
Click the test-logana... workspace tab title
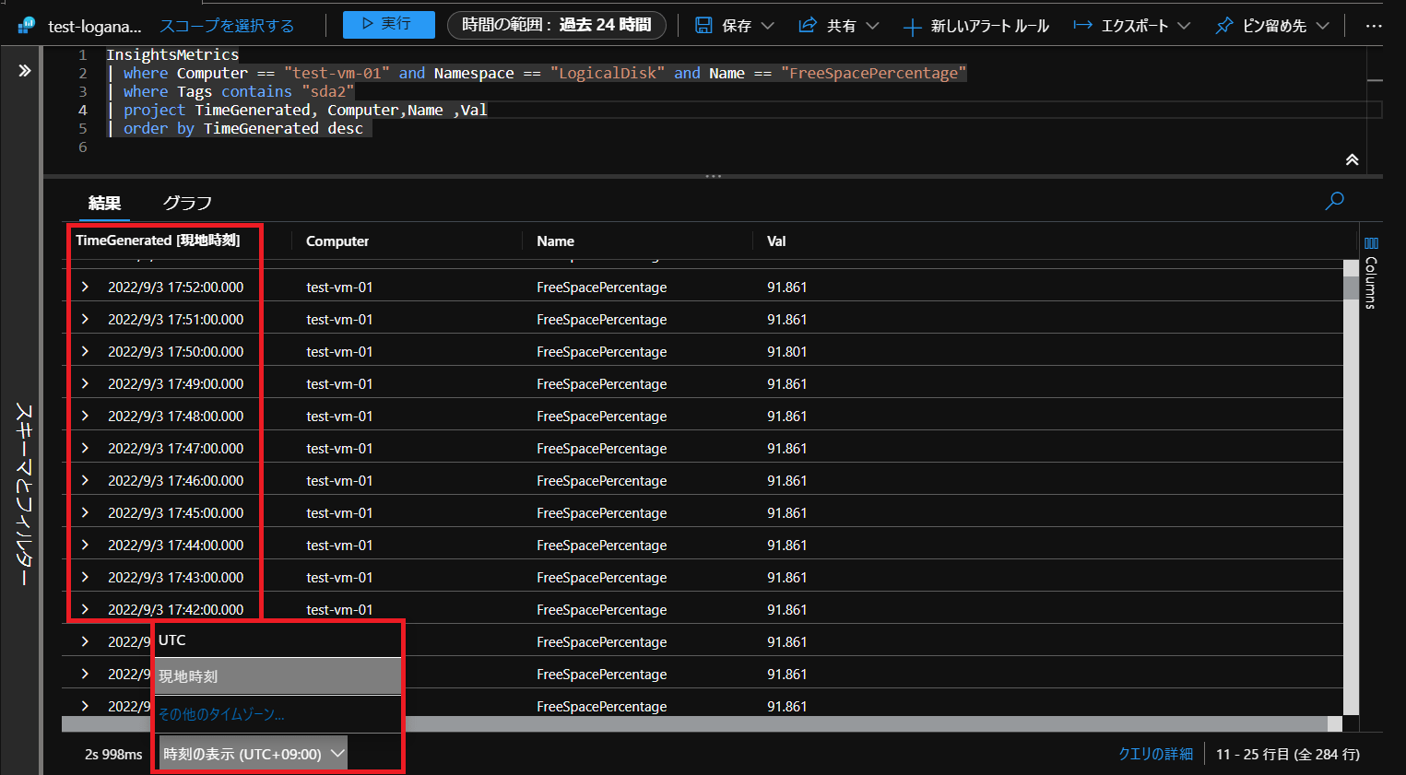tap(95, 26)
